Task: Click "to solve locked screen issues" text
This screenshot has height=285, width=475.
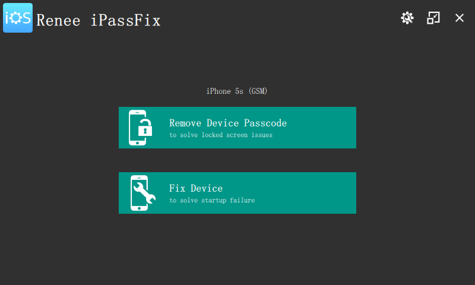Action: coord(221,135)
